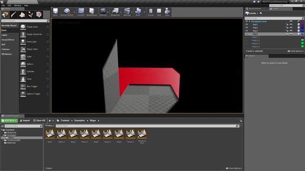The height and width of the screenshot is (171, 305).
Task: Click the Player Start icon
Action: pyautogui.click(x=23, y=49)
